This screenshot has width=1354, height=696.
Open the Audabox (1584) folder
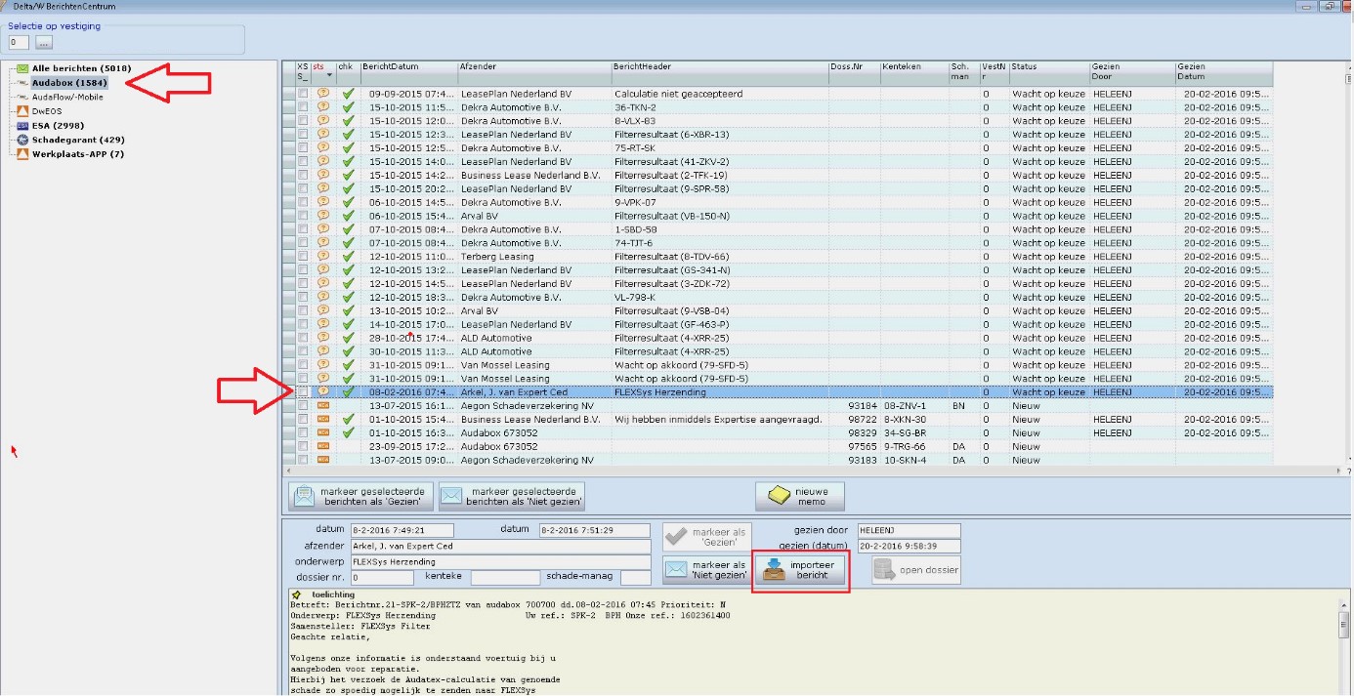[x=69, y=83]
